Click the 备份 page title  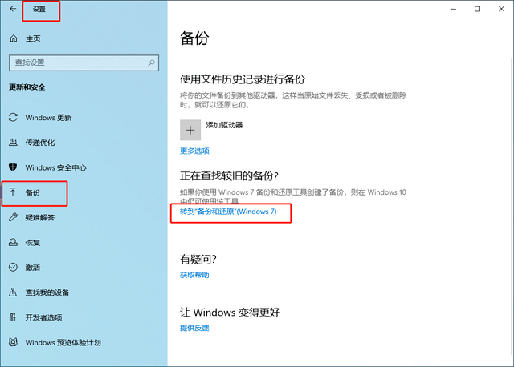click(194, 38)
